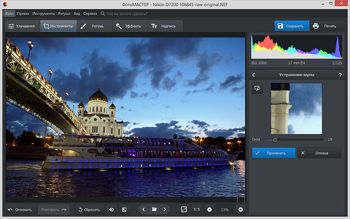350x219 pixels.
Task: Expand the Вид menu
Action: click(77, 14)
